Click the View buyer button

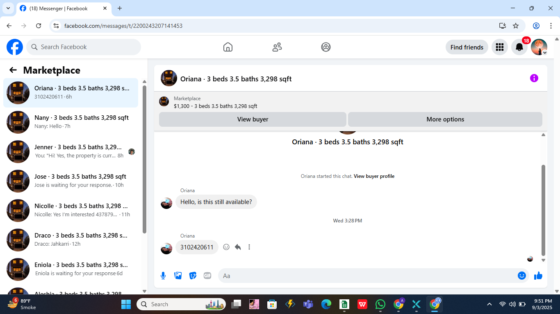[x=253, y=119]
